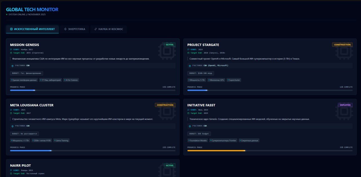The height and width of the screenshot is (177, 361).
Task: Click the Llama Training tag
Action: pyautogui.click(x=61, y=140)
